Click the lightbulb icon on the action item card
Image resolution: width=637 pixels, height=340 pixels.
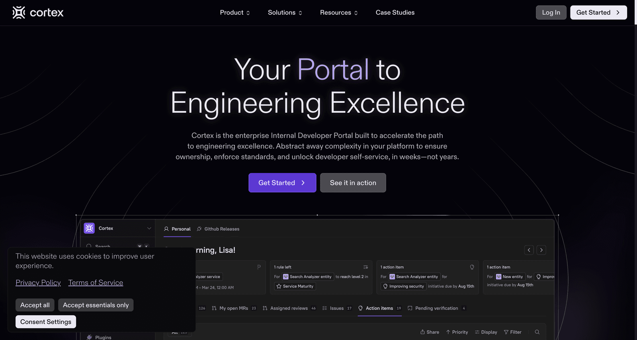[x=472, y=267]
